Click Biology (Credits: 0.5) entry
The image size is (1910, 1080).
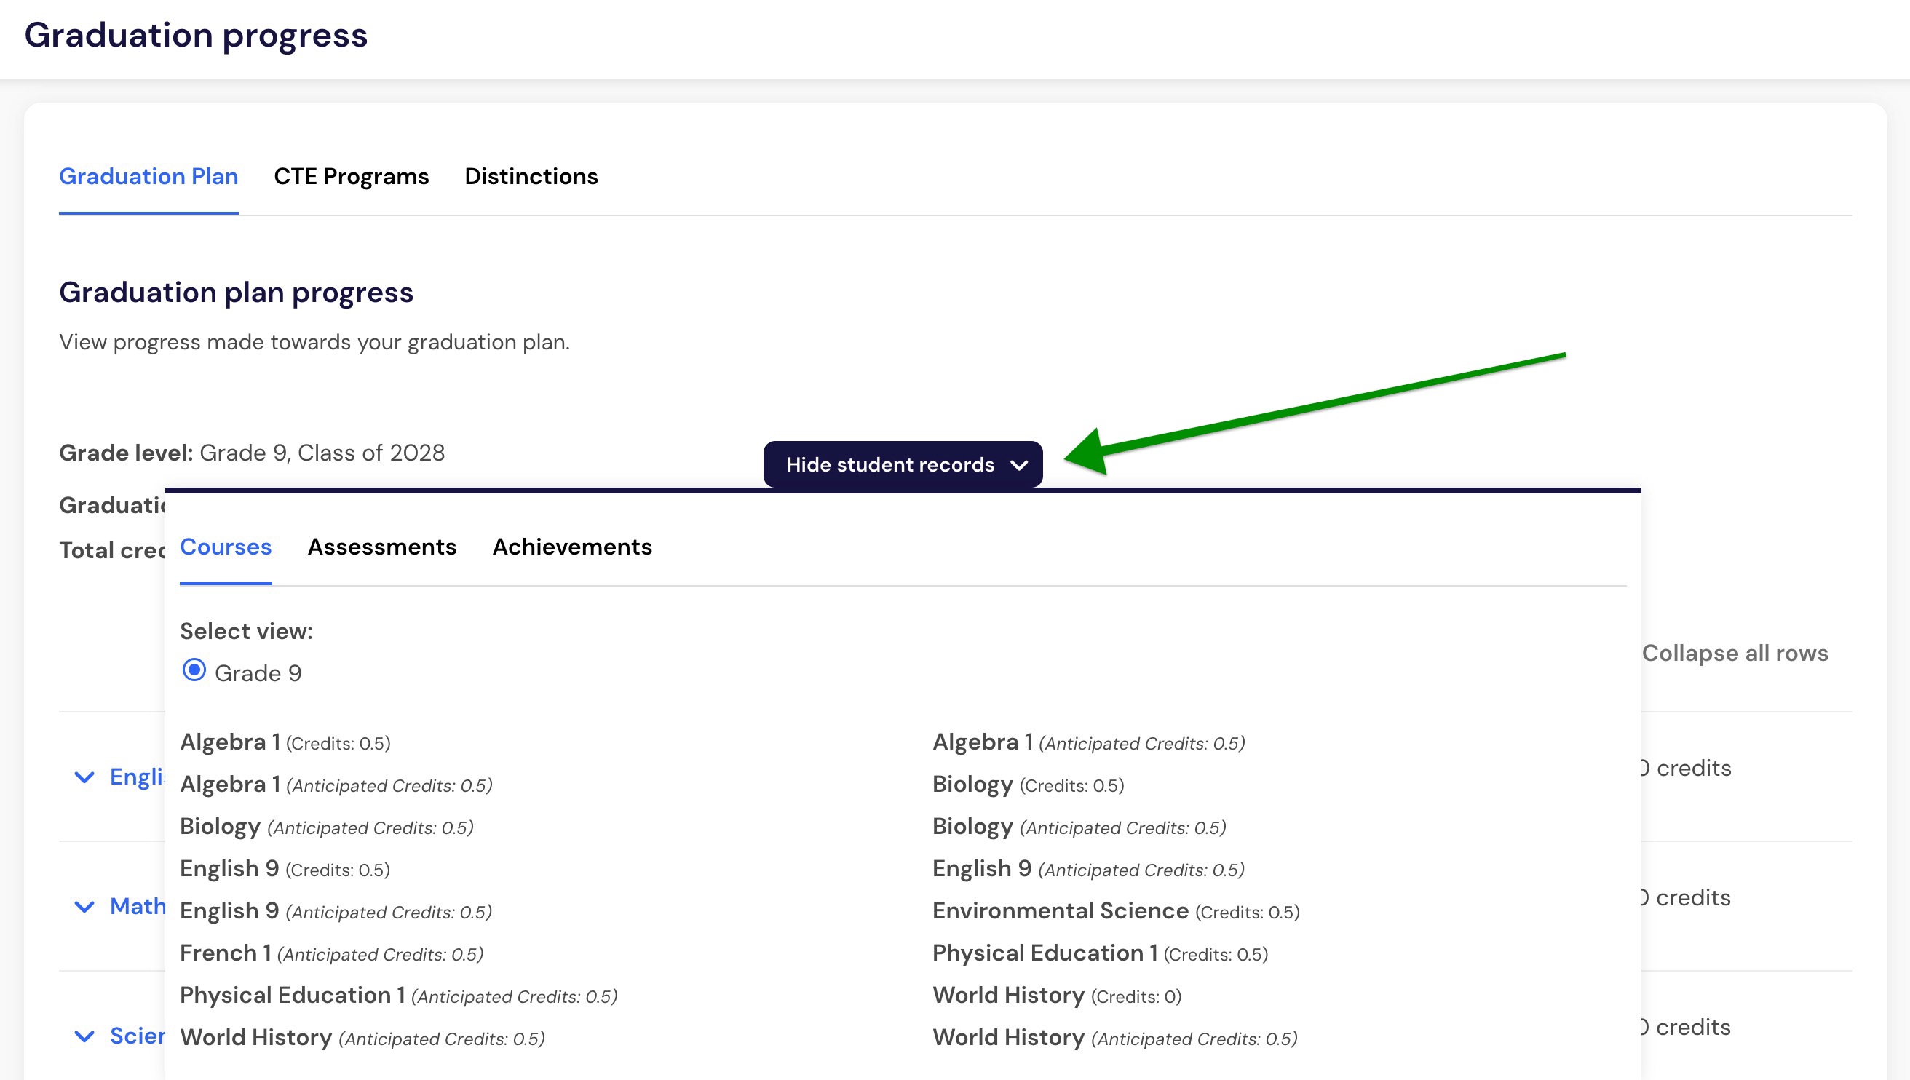coord(1028,785)
